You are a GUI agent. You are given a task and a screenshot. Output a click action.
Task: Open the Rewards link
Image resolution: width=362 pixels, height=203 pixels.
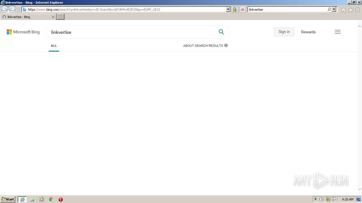(x=308, y=32)
